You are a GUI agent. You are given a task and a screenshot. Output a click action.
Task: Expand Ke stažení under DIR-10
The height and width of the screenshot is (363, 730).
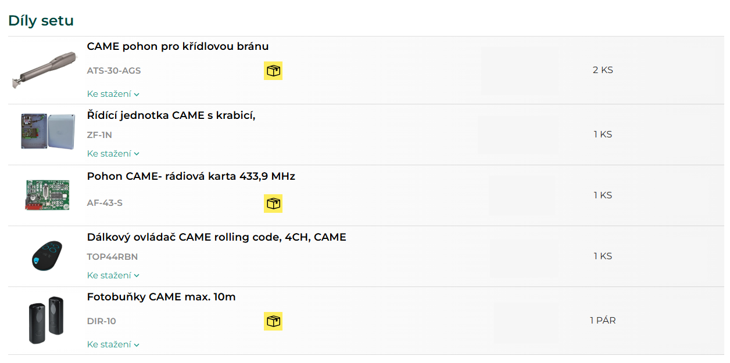113,344
